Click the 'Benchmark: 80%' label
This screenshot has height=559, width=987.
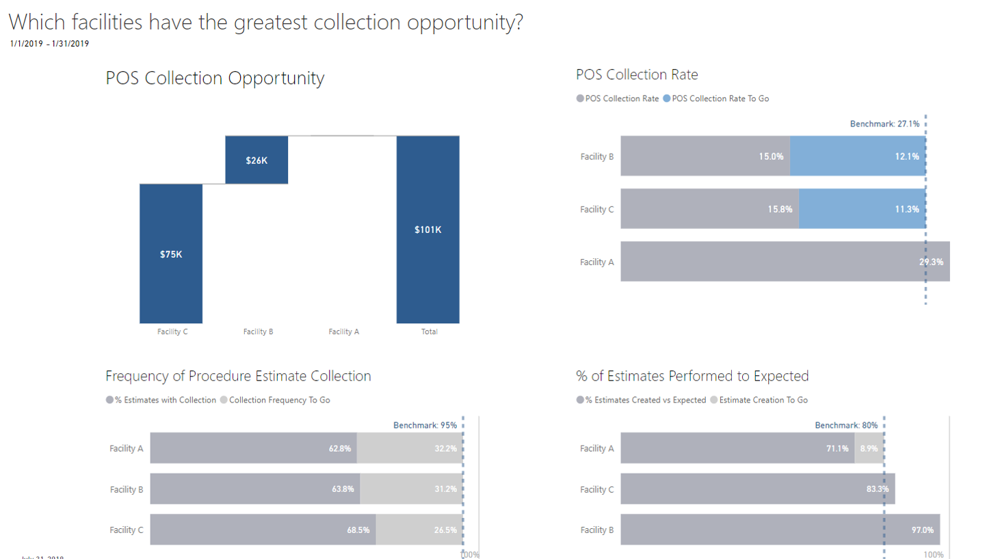click(x=846, y=425)
